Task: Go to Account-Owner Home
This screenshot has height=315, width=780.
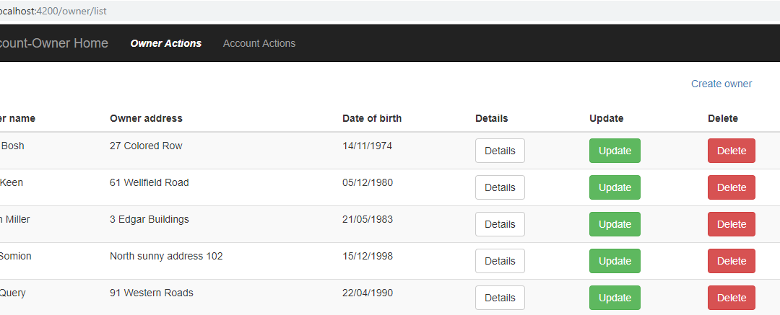Action: pyautogui.click(x=53, y=43)
